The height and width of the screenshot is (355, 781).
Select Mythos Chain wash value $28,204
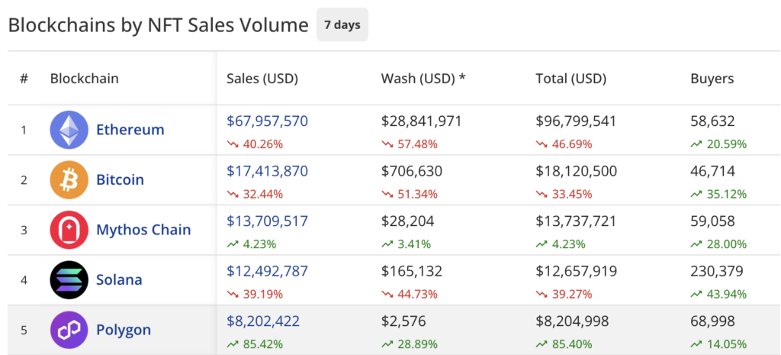(x=407, y=221)
